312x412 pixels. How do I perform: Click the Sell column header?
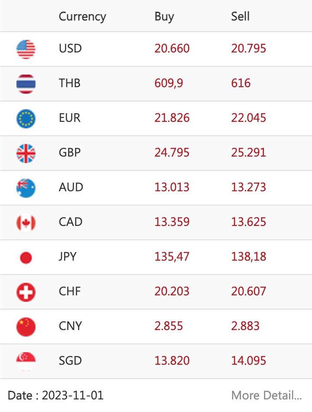point(240,16)
